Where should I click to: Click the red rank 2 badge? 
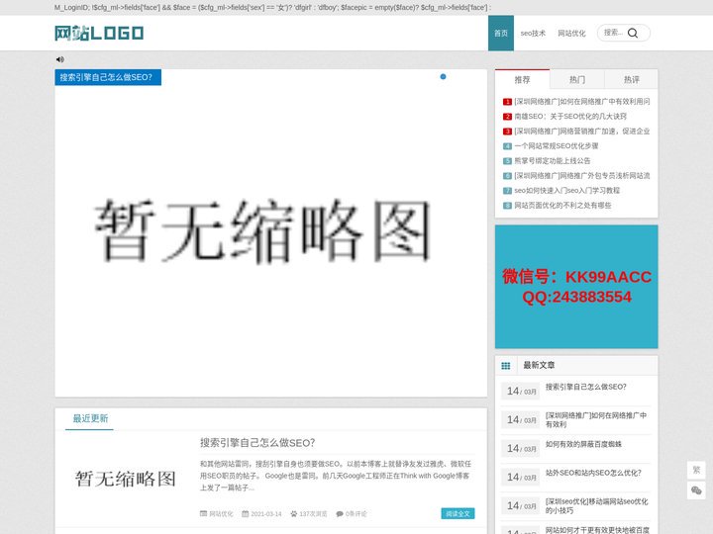tap(507, 117)
